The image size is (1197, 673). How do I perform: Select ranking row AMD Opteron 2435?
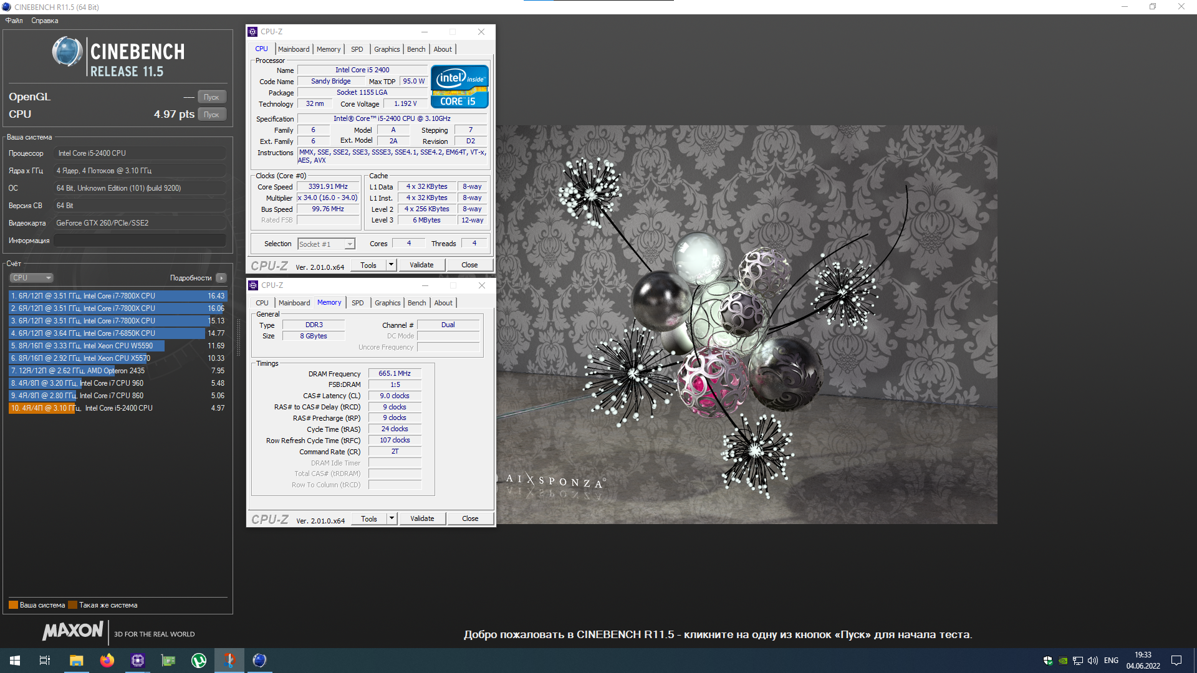point(117,371)
